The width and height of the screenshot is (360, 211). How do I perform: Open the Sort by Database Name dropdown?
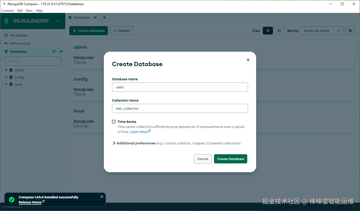pyautogui.click(x=322, y=31)
